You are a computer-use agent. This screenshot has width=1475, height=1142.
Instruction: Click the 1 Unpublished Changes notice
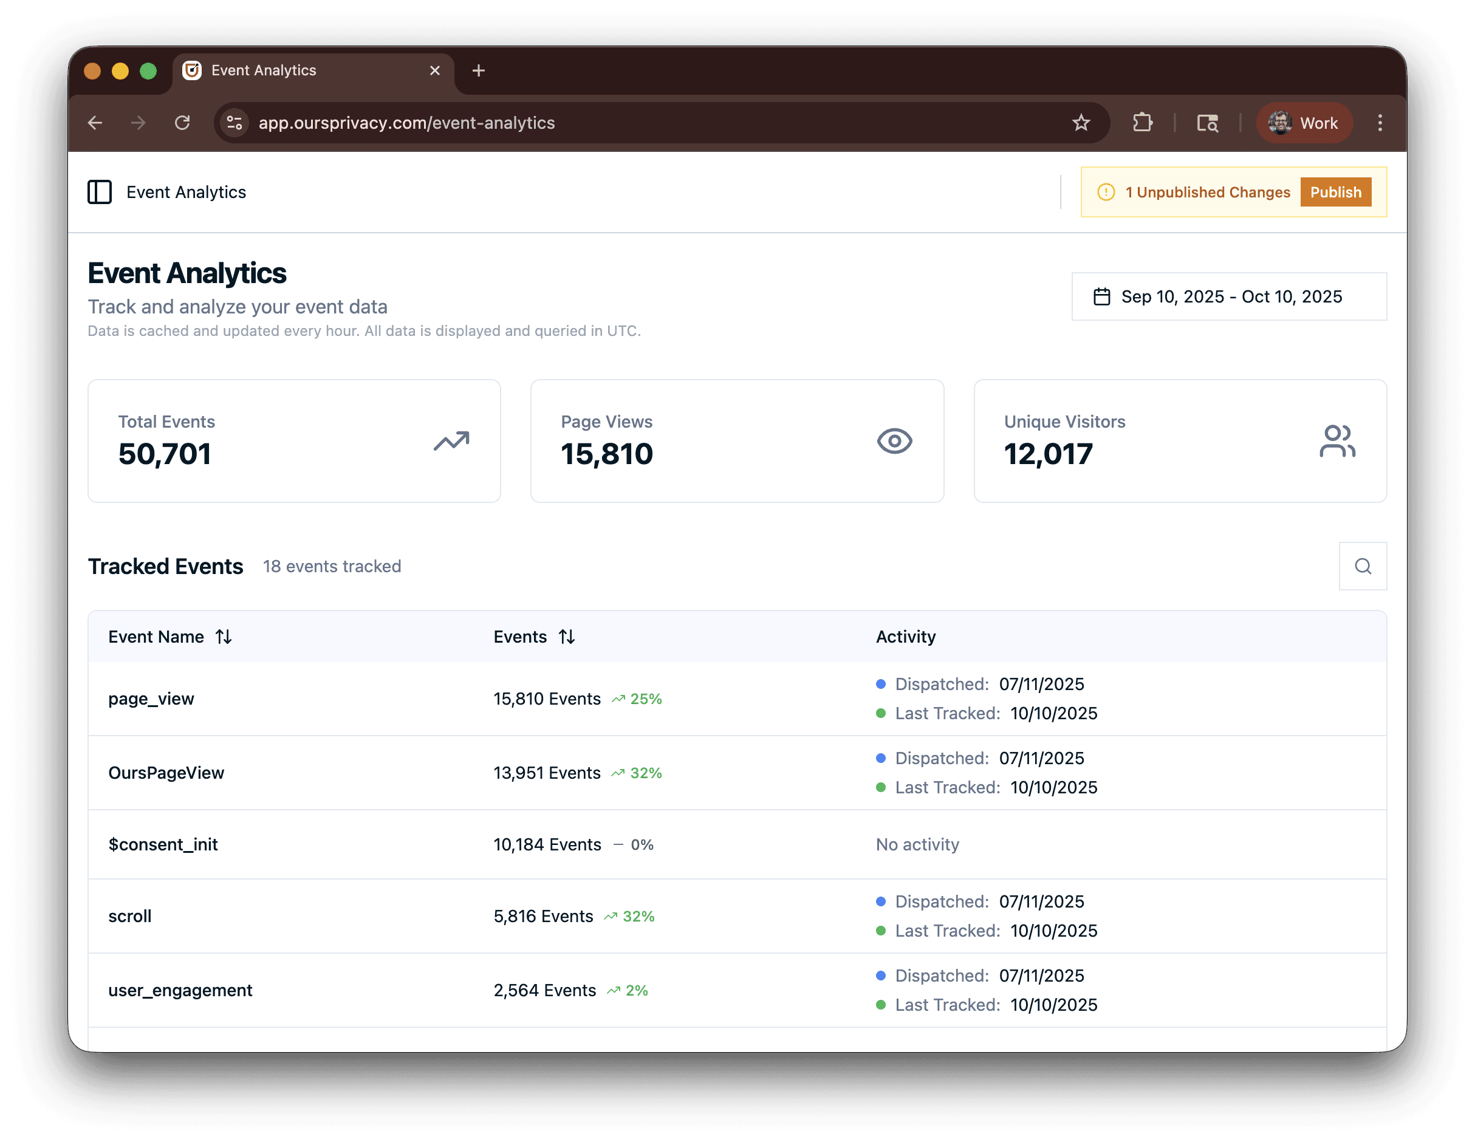click(1206, 193)
